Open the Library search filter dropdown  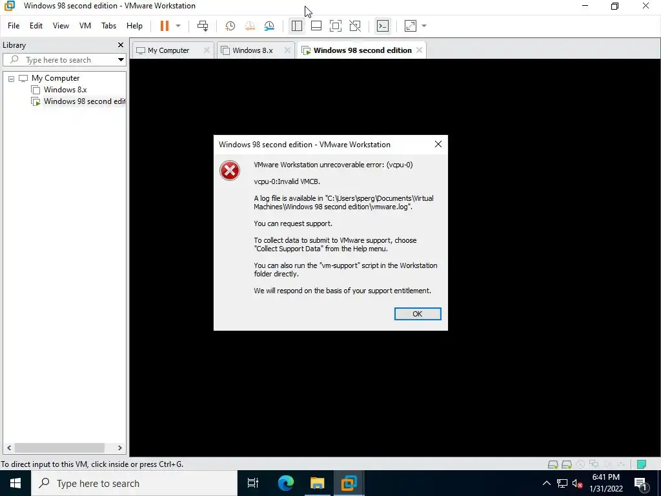coord(121,60)
